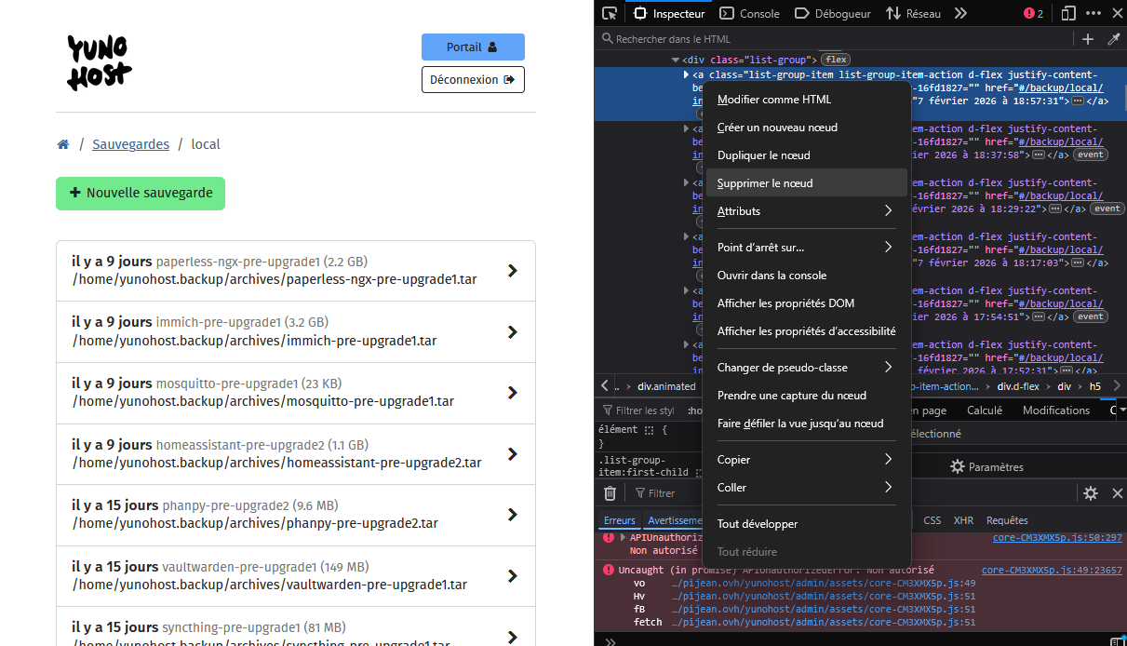
Task: Open the core-CM3XMX5p.js:50:297 source link
Action: 1057,538
